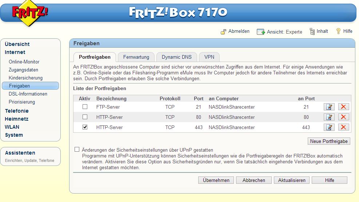Click the FRITZ! logo
This screenshot has width=359, height=202.
pyautogui.click(x=29, y=13)
